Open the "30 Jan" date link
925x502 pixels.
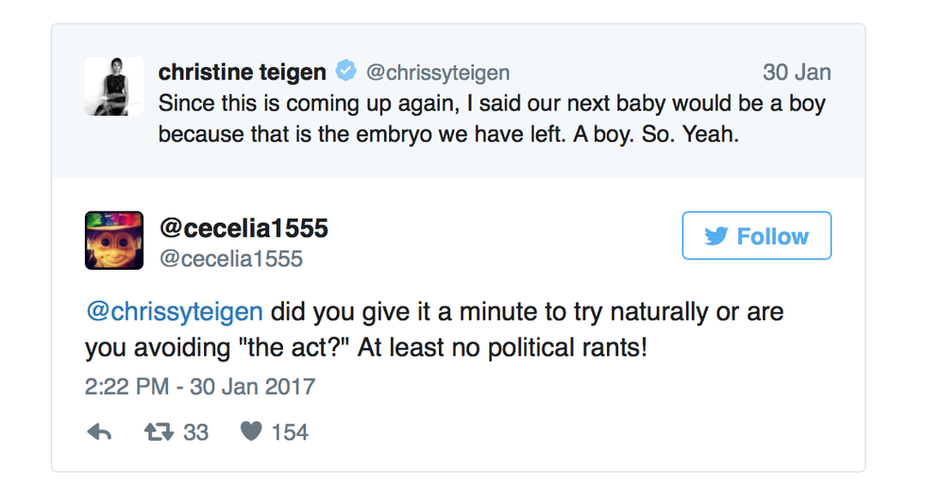797,73
